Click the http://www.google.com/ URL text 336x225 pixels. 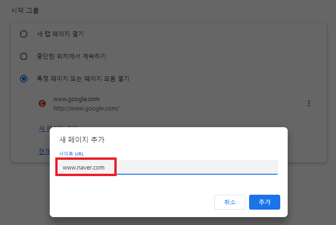pyautogui.click(x=86, y=109)
